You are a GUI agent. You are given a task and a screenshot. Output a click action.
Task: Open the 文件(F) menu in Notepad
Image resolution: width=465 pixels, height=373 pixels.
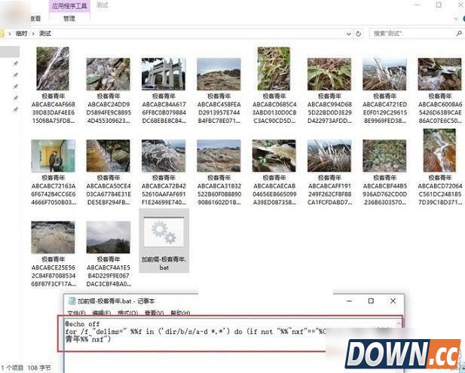pos(77,313)
